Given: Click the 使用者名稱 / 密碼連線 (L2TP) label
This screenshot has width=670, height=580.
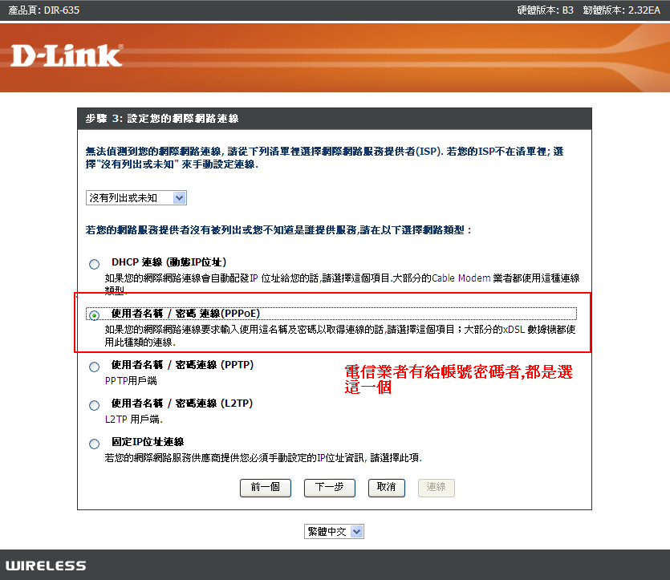Looking at the screenshot, I should pyautogui.click(x=182, y=404).
